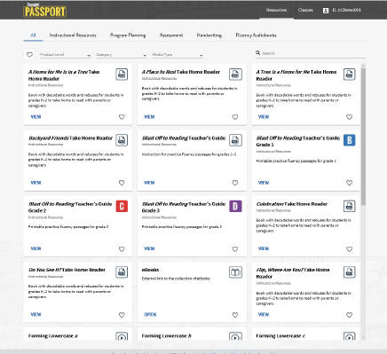View Do You See It reader

[36, 314]
